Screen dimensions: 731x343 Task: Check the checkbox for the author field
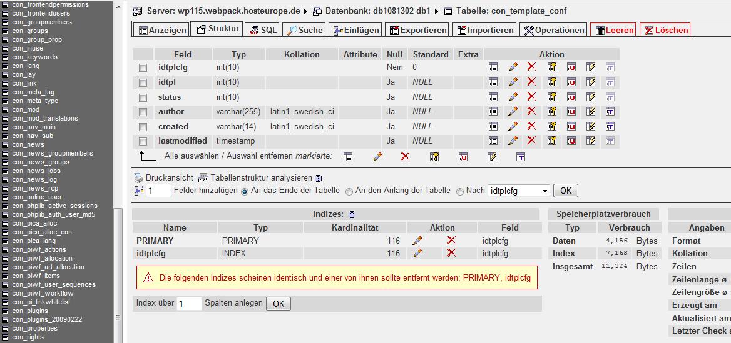pos(143,112)
